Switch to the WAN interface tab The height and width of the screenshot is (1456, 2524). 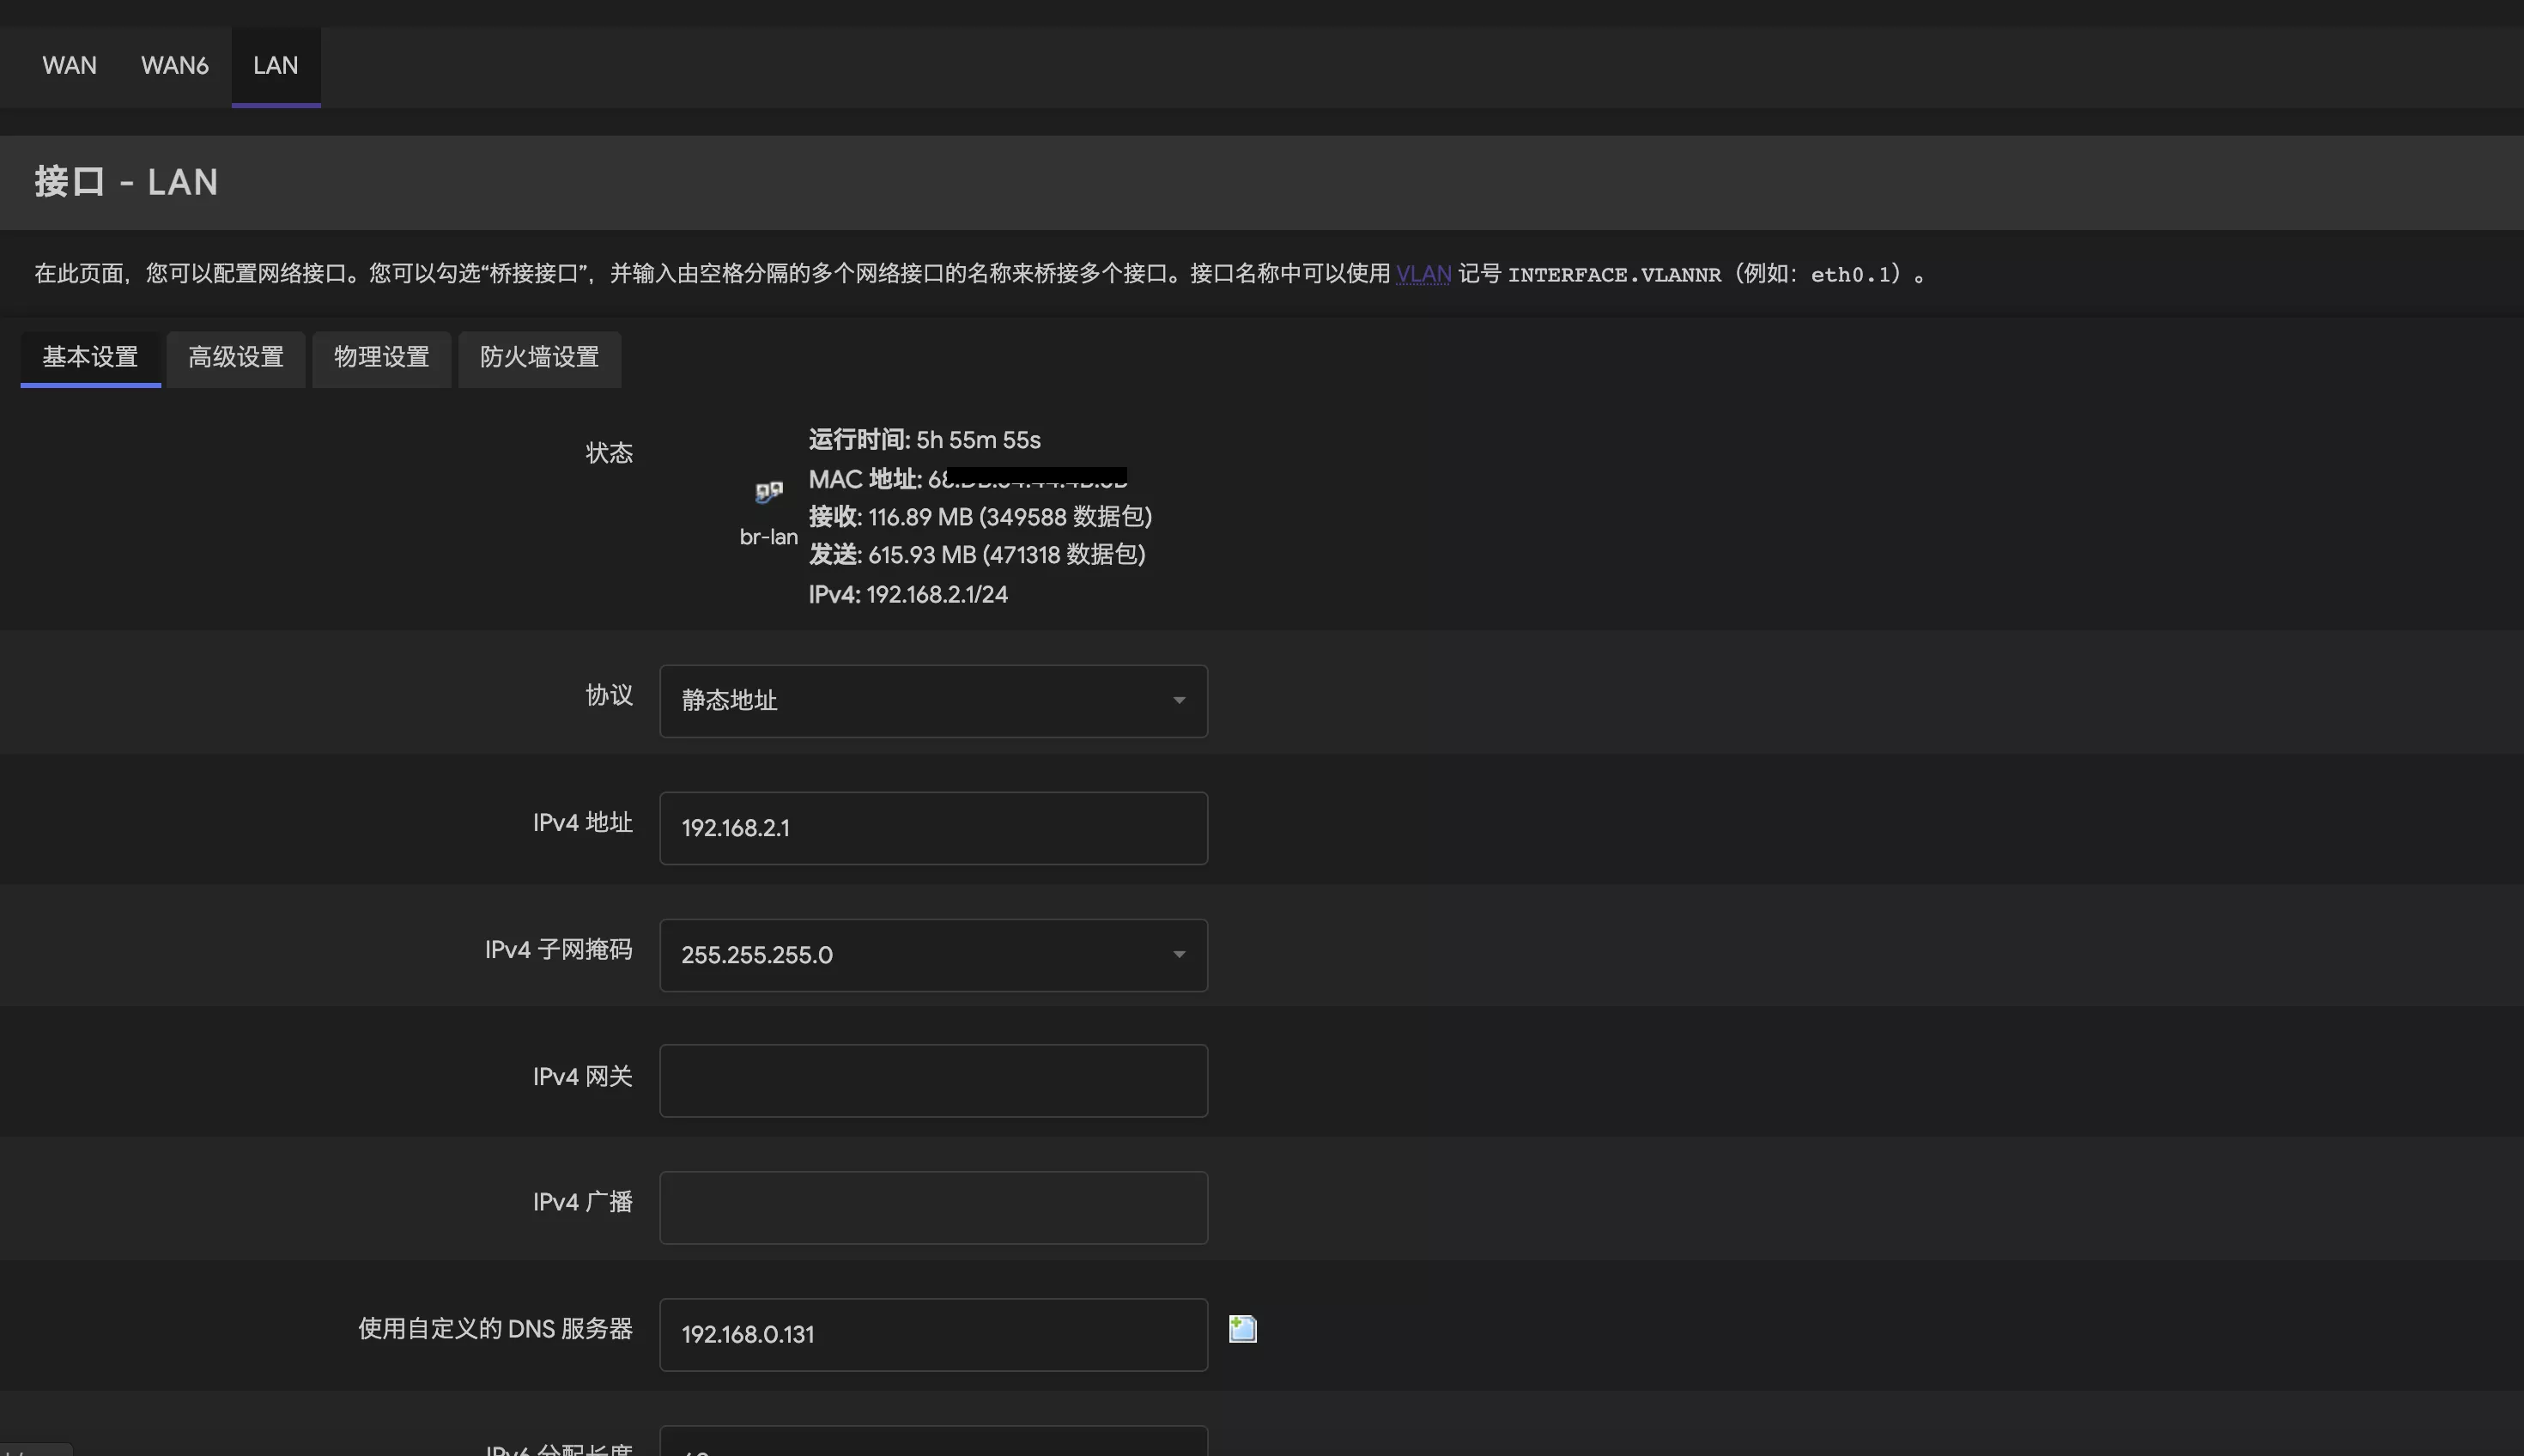pos(69,66)
